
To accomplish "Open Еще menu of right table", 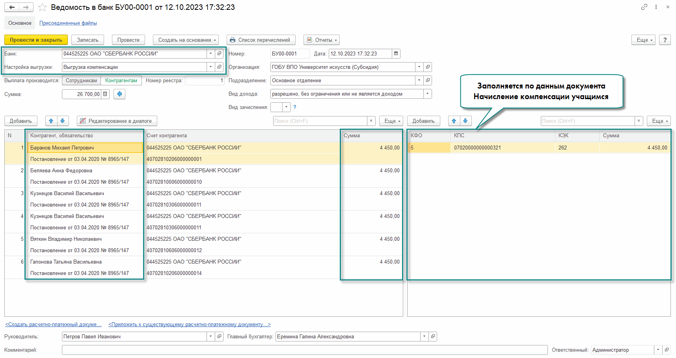I will click(659, 121).
